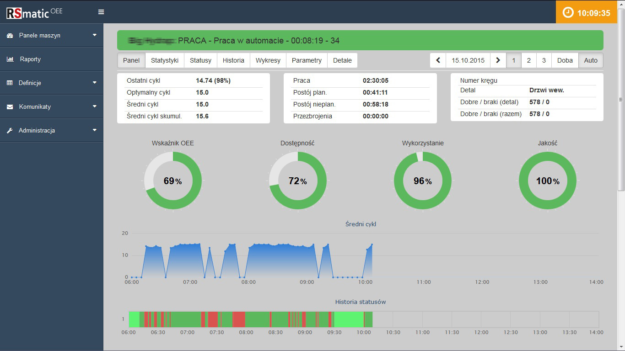Expand the Komunikaty menu arrow
This screenshot has height=351, width=625.
pyautogui.click(x=95, y=106)
